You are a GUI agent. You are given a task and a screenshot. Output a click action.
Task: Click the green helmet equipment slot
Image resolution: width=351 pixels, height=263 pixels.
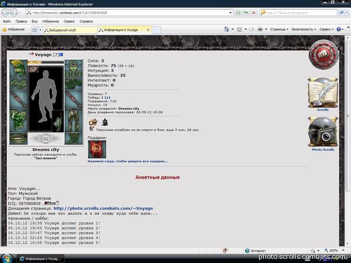(18, 68)
